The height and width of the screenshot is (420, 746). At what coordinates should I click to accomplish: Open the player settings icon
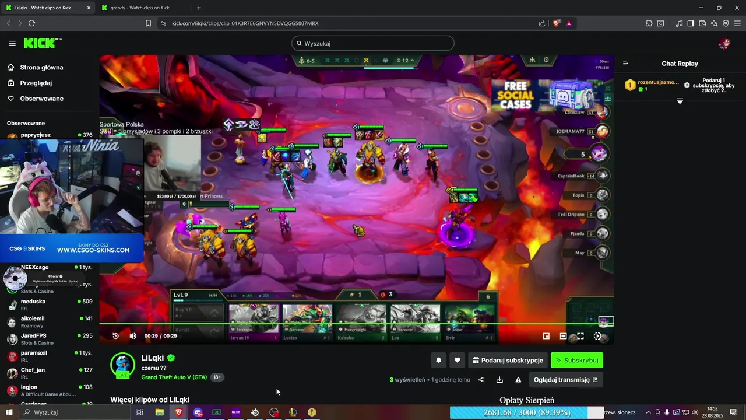coord(597,336)
